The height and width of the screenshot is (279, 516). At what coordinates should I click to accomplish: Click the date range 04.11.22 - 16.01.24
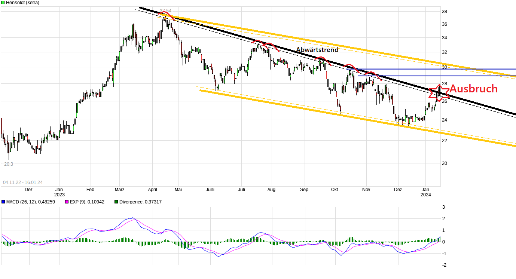coord(23,182)
